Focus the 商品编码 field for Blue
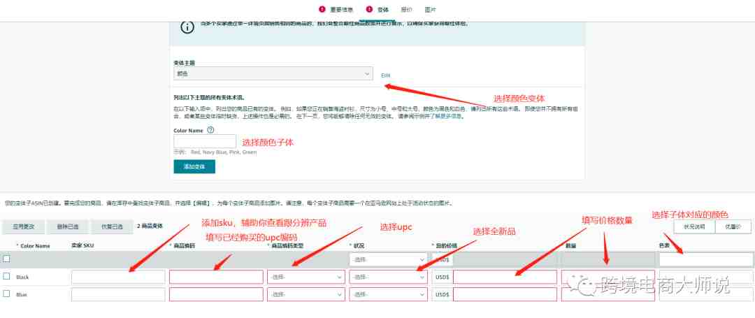The height and width of the screenshot is (318, 755). 216,294
